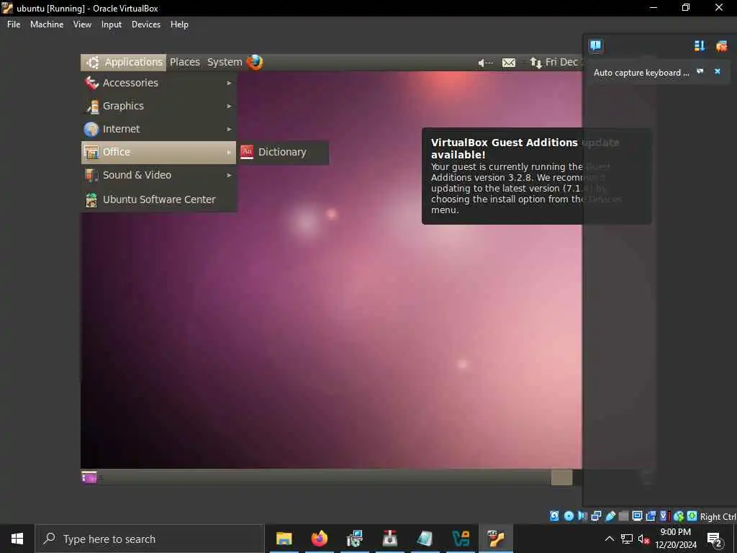Click the workspace switcher in Ubuntu bottom panel
This screenshot has height=553, width=737.
(x=561, y=477)
